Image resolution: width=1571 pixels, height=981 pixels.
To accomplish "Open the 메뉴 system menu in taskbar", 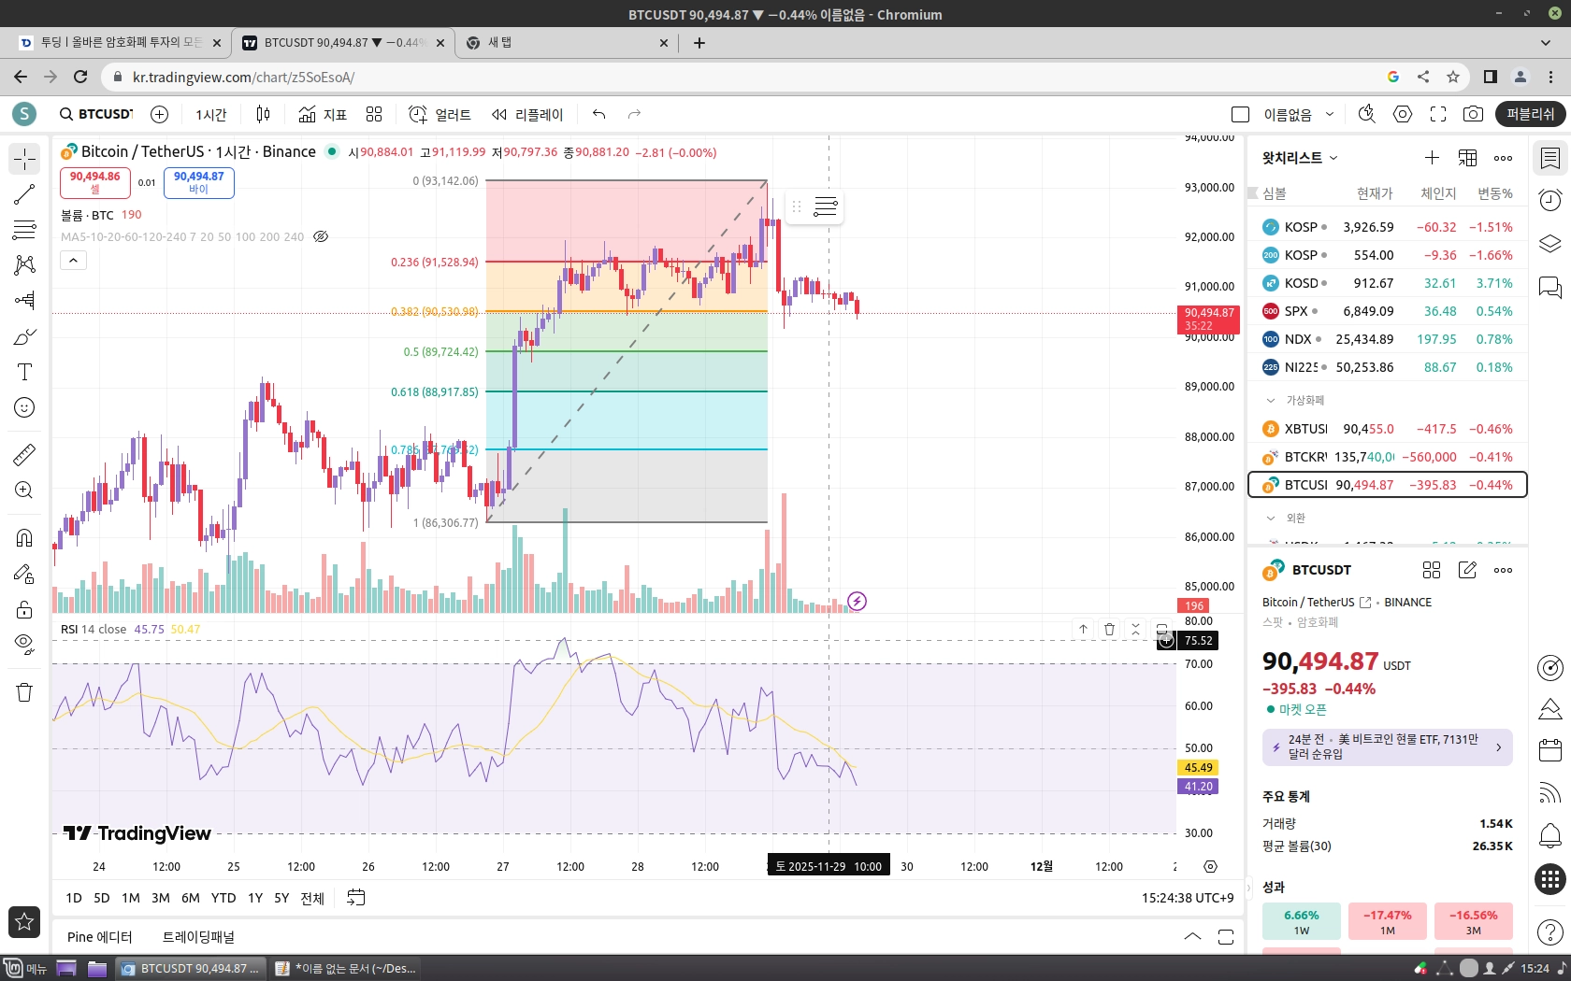I will (x=25, y=969).
